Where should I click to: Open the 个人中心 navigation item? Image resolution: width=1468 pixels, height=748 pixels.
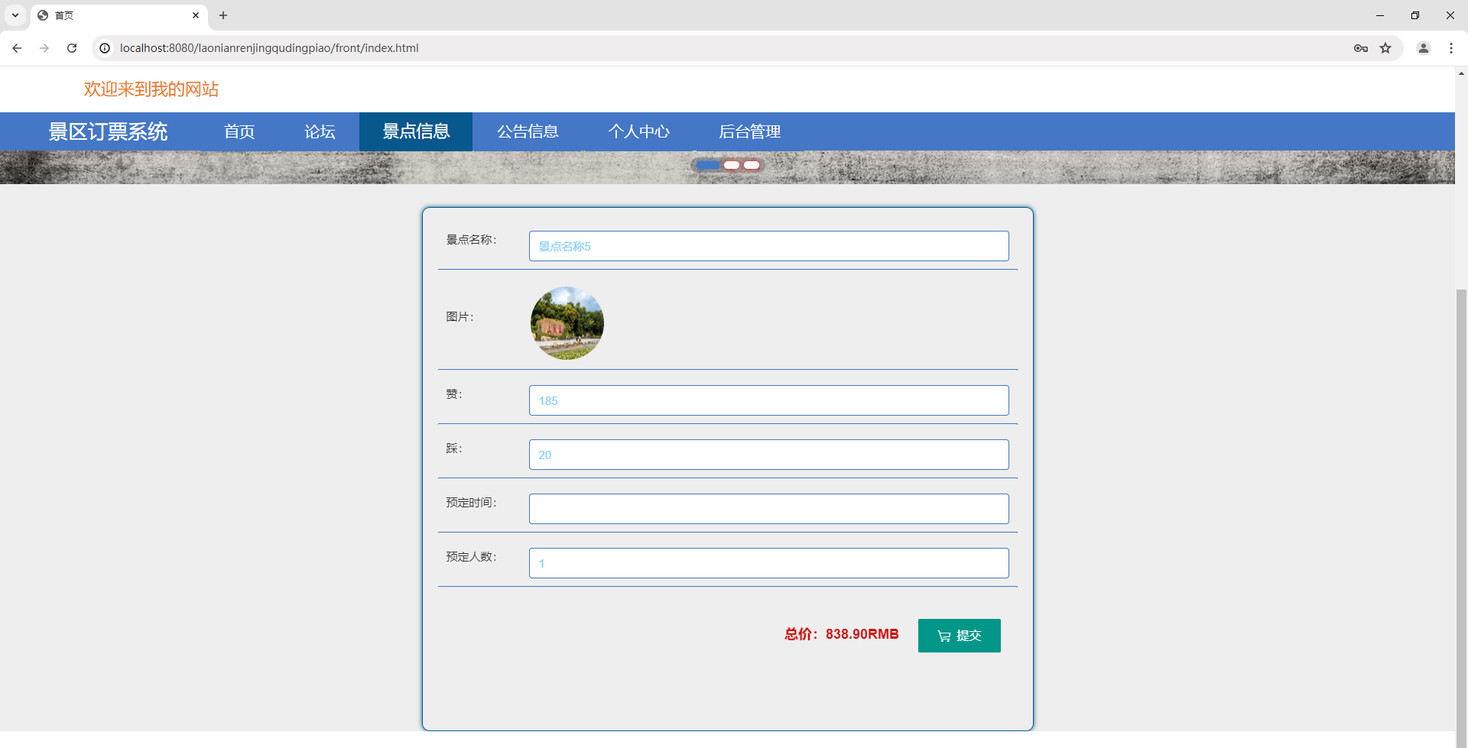click(639, 131)
